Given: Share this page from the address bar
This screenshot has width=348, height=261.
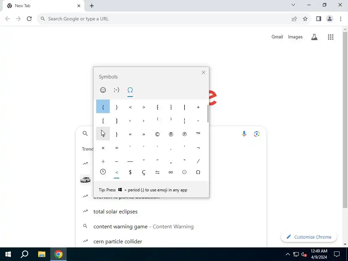Looking at the screenshot, I should pyautogui.click(x=294, y=19).
